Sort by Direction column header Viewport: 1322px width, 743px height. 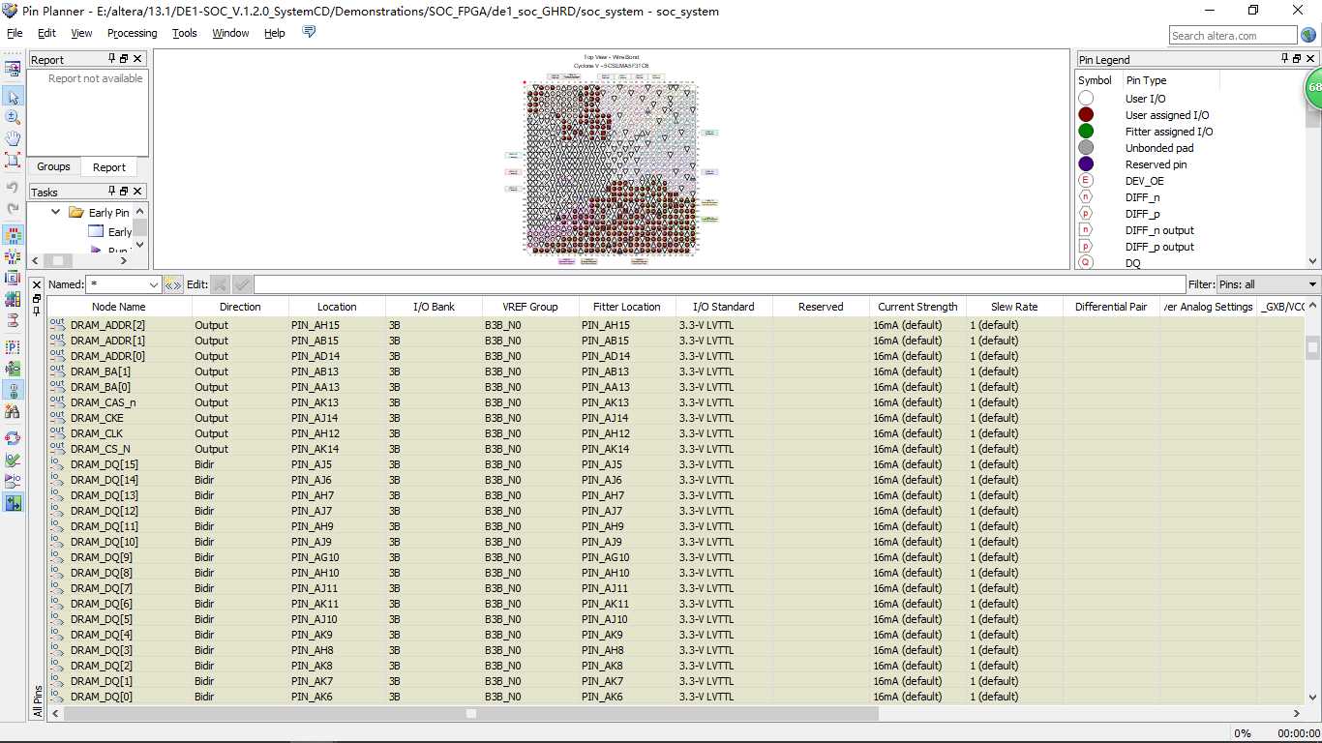tap(240, 307)
